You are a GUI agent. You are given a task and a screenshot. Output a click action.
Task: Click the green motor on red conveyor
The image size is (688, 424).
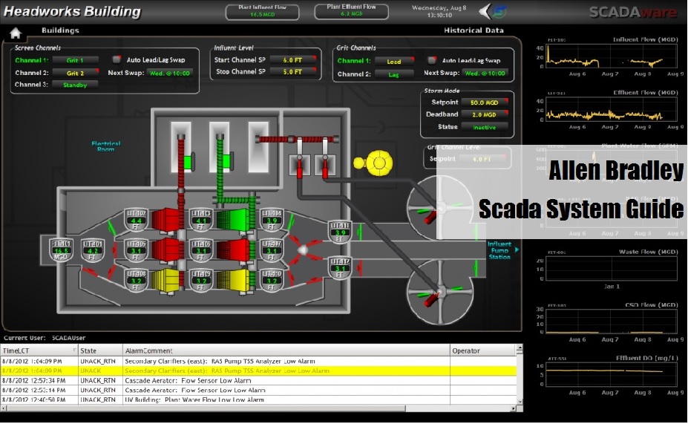(189, 162)
